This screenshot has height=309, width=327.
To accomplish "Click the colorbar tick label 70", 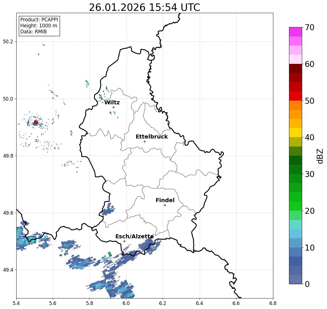I will [310, 27].
